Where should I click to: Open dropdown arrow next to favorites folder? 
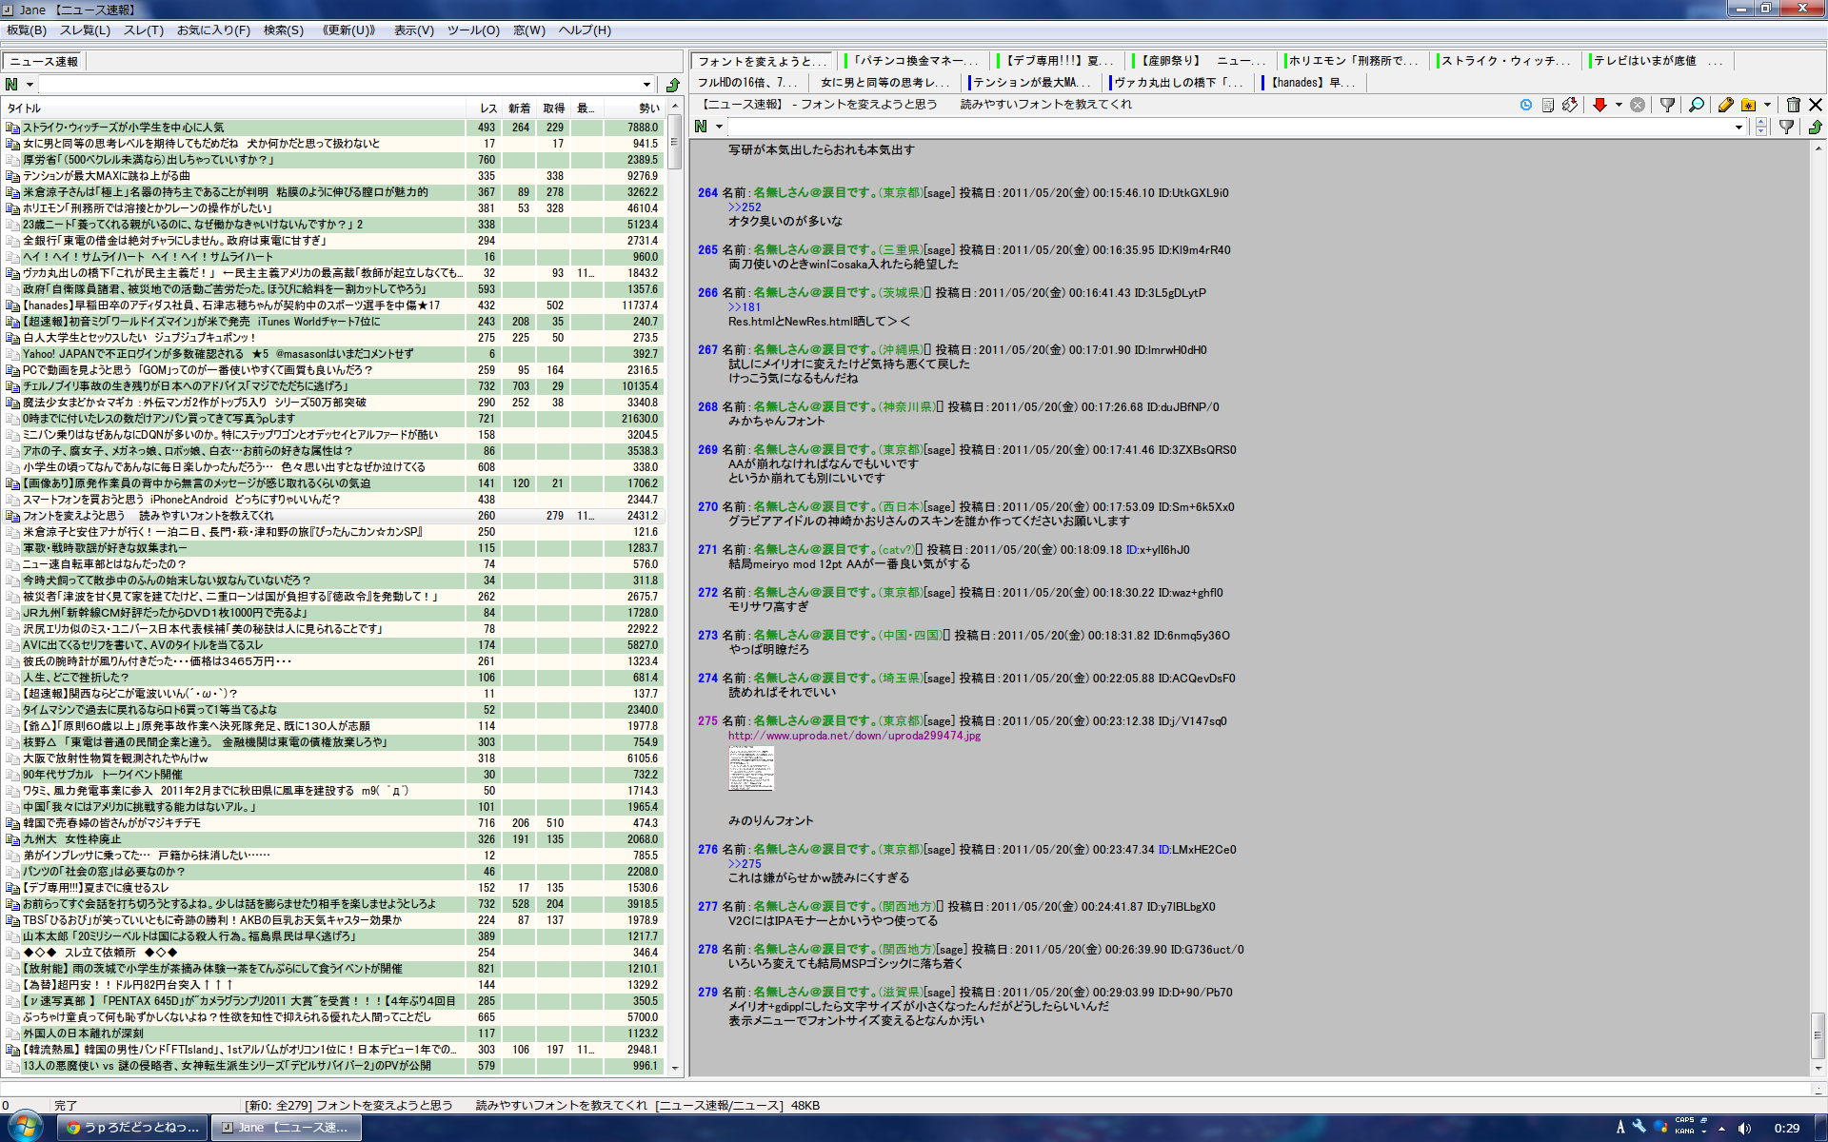[1768, 105]
